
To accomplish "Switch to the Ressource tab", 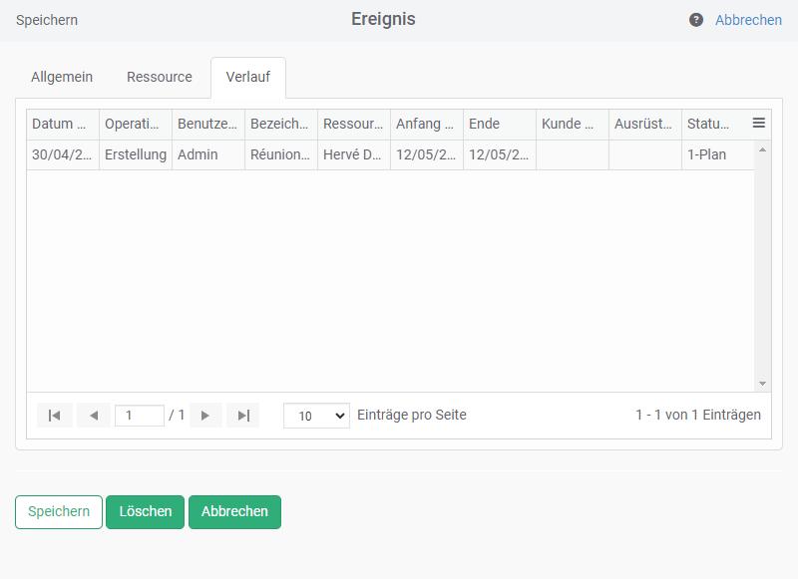I will click(160, 78).
